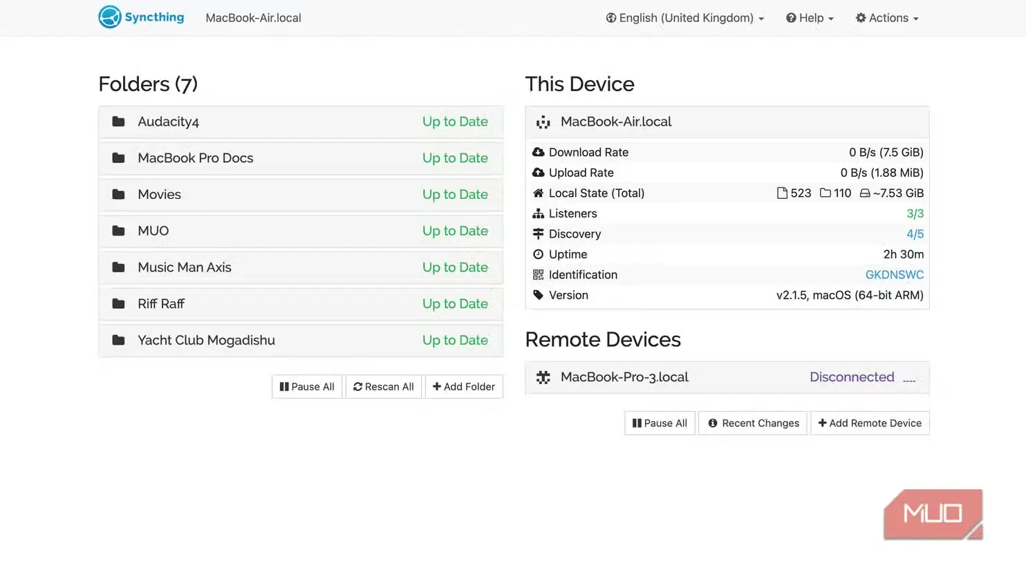Screen dimensions: 1026x583
Task: Pause all remote devices
Action: [660, 423]
